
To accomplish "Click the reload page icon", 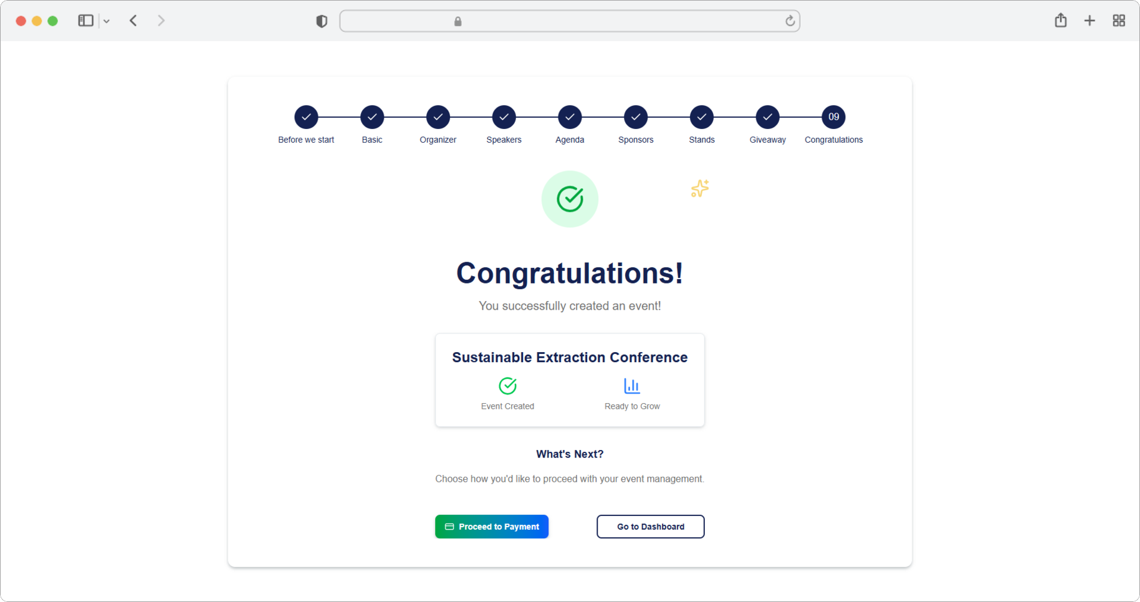I will click(790, 21).
